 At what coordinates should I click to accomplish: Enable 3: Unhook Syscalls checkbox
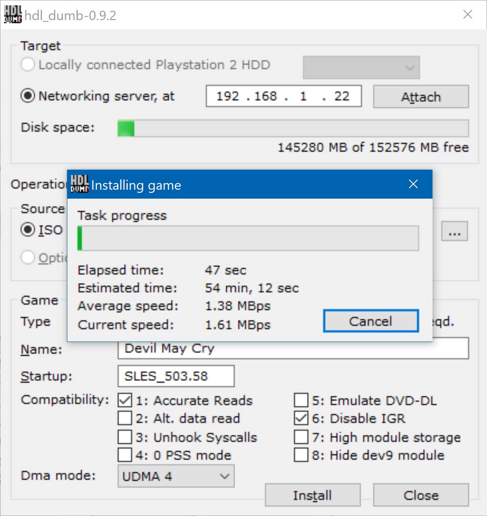pos(125,437)
